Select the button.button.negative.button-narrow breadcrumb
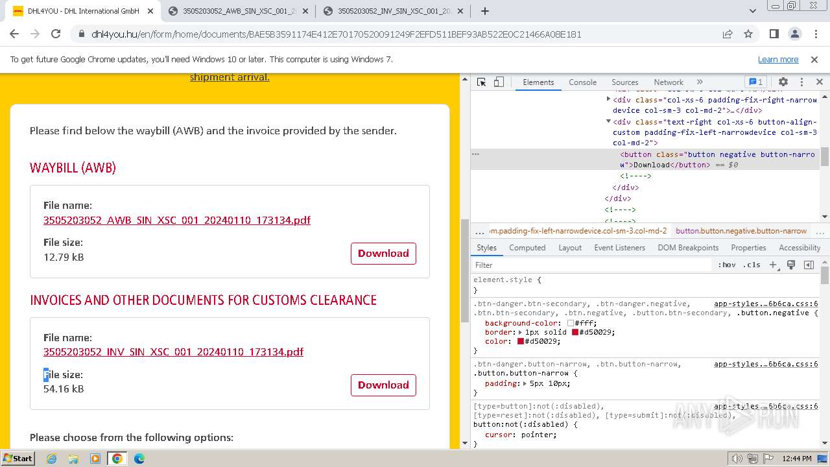 [x=741, y=231]
